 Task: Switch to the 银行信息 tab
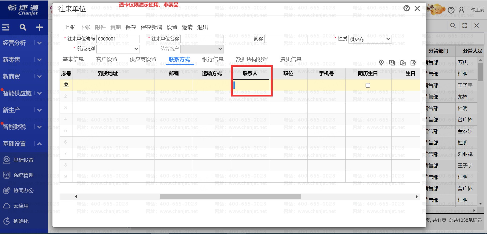point(213,59)
